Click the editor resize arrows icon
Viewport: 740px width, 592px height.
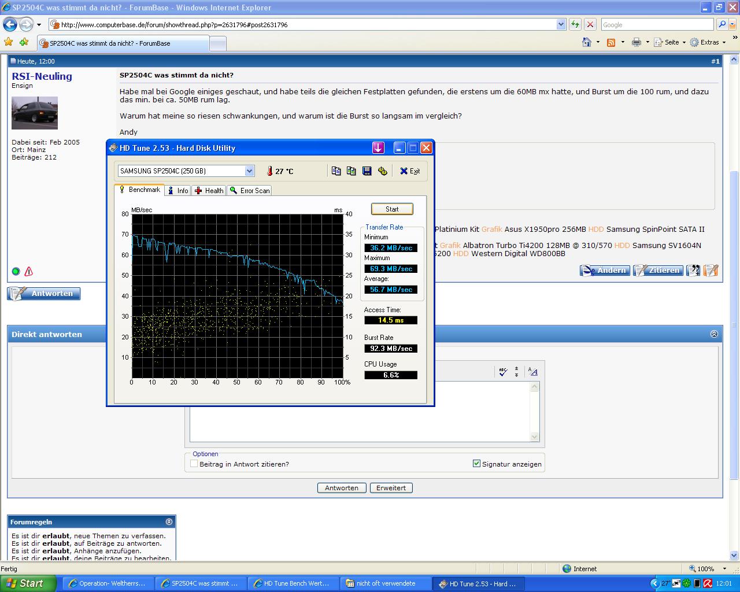[x=516, y=372]
